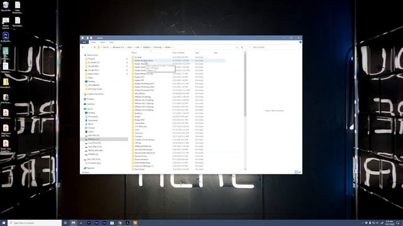Select the Premiere Pro project desktop icon
Screen dimensions: 403x226
click(6, 37)
